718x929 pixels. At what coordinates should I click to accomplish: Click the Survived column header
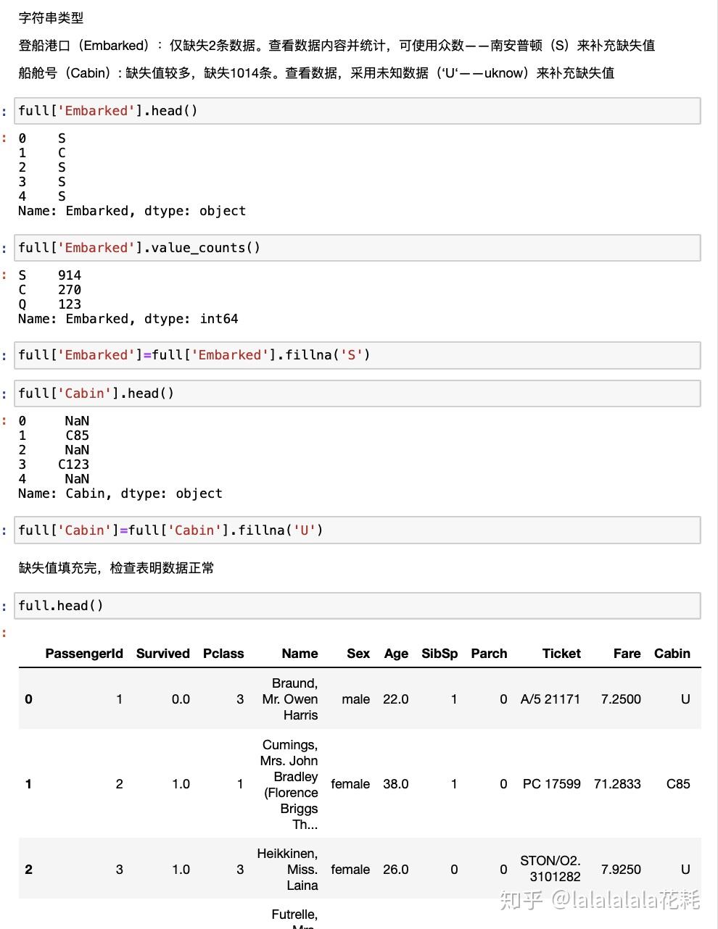click(163, 654)
